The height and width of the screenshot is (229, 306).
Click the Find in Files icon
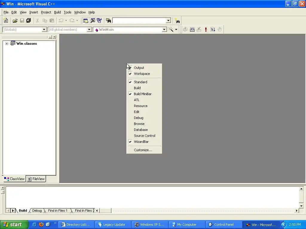tap(108, 21)
